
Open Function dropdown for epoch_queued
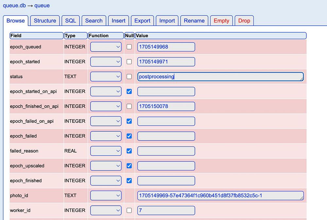(x=106, y=47)
